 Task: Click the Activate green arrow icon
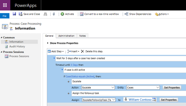coord(62,14)
